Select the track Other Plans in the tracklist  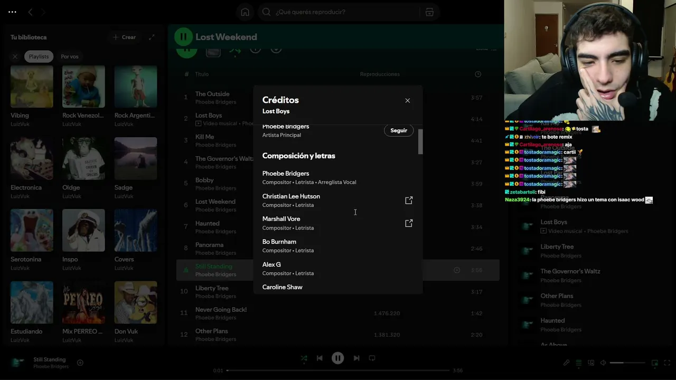212,331
